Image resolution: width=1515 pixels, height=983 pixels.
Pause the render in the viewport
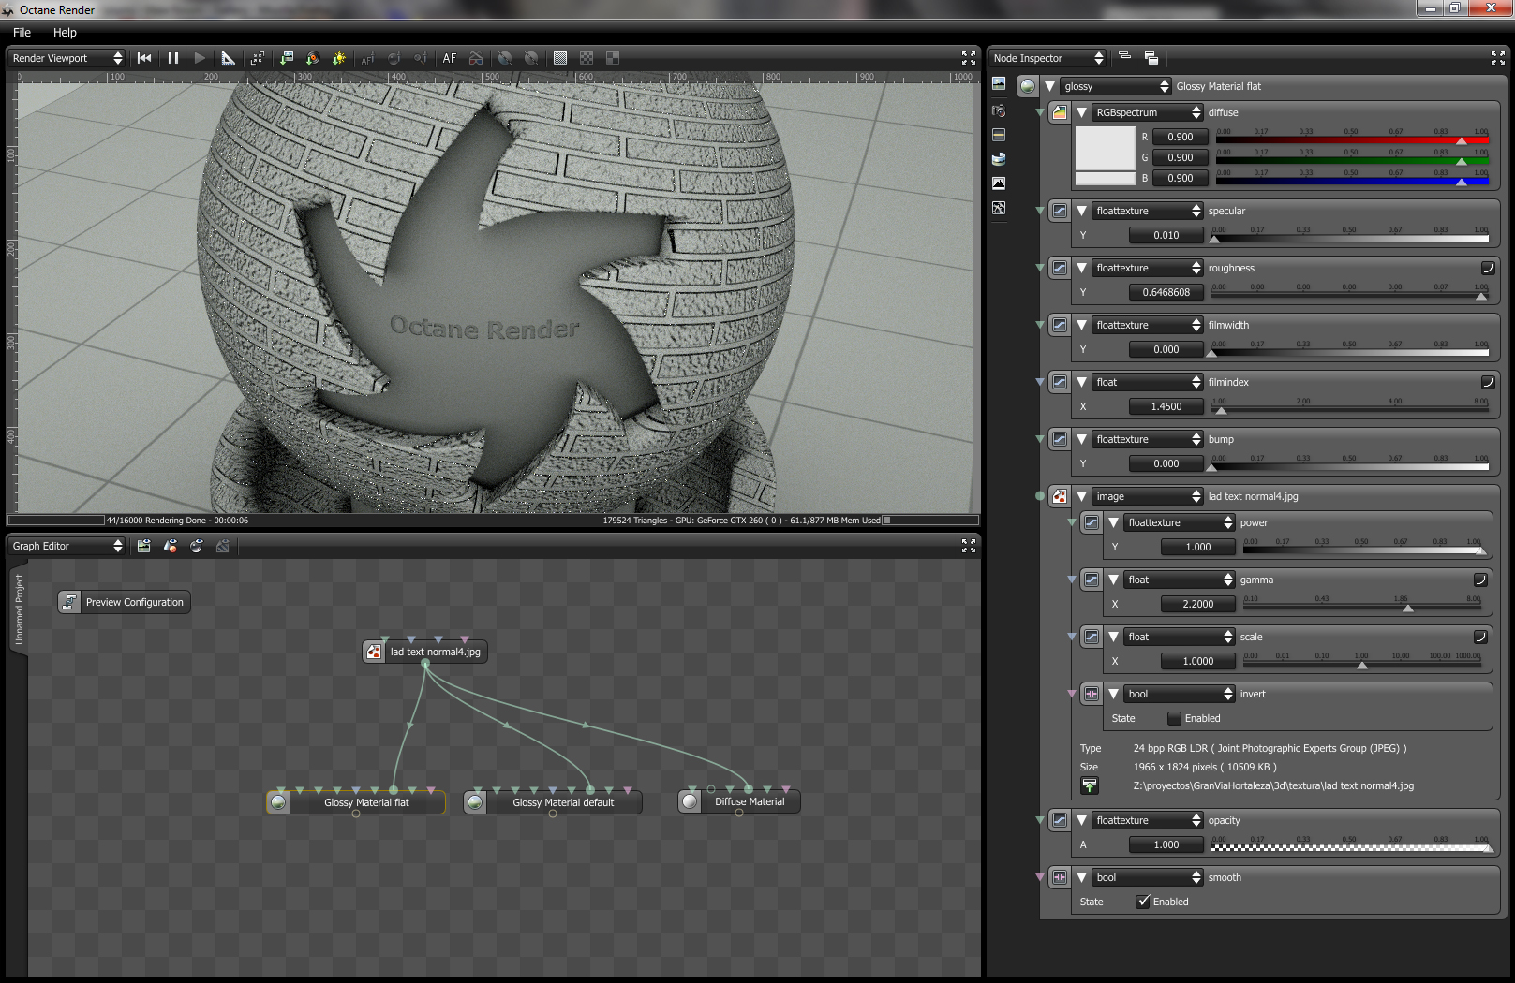[173, 58]
